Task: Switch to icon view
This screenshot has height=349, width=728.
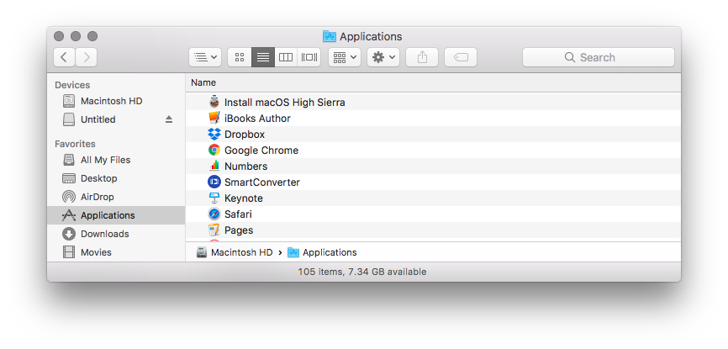Action: point(240,57)
